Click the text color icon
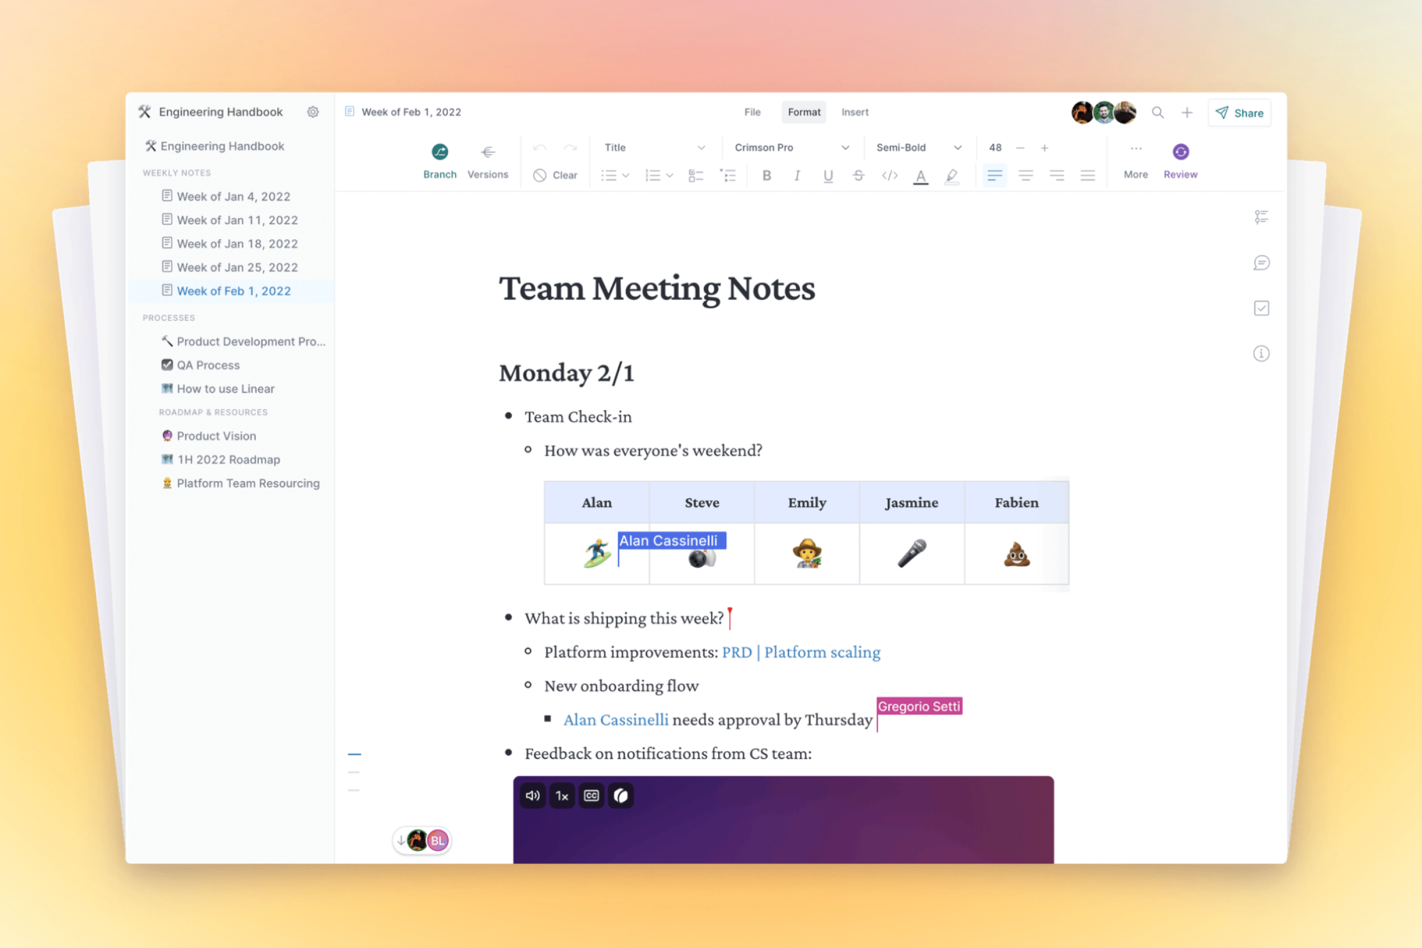Image resolution: width=1422 pixels, height=948 pixels. click(x=920, y=176)
